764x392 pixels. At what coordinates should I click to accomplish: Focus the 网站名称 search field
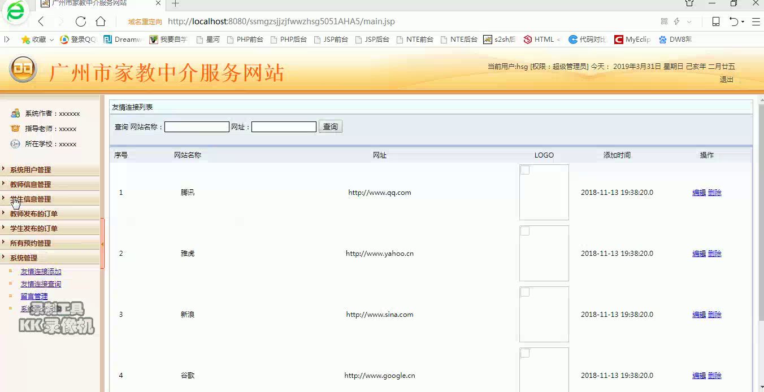click(x=197, y=127)
